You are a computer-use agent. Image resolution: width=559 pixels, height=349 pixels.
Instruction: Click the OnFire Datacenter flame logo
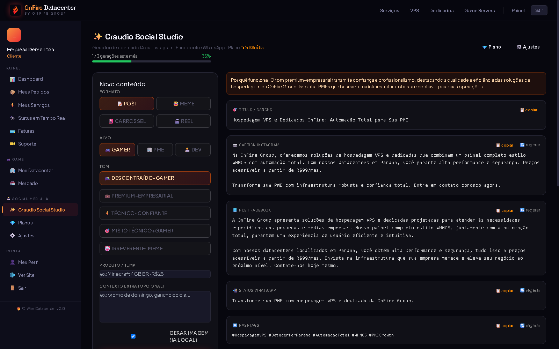(x=15, y=10)
